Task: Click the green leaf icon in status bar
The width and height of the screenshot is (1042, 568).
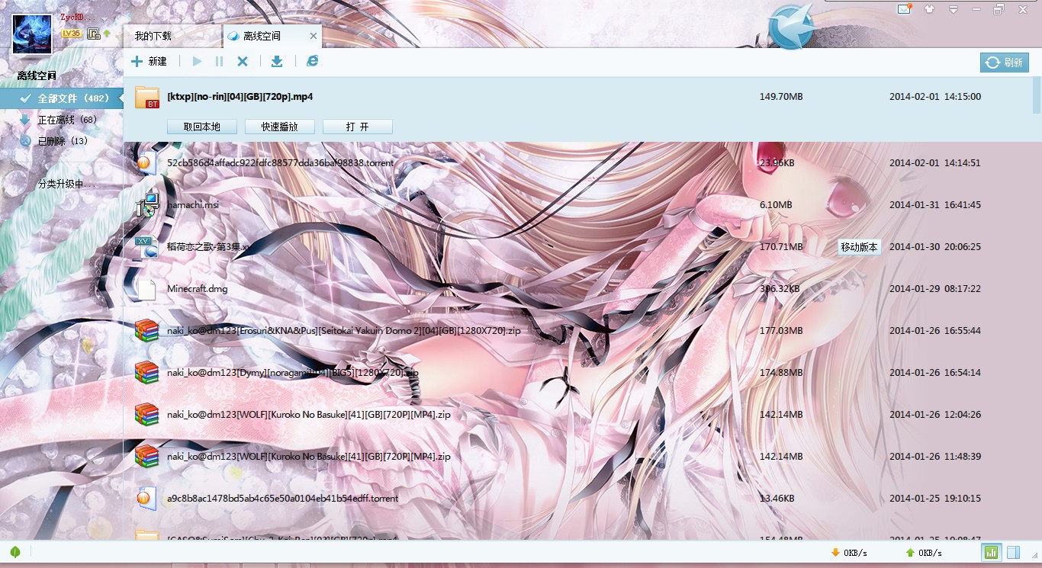Action: pyautogui.click(x=15, y=552)
